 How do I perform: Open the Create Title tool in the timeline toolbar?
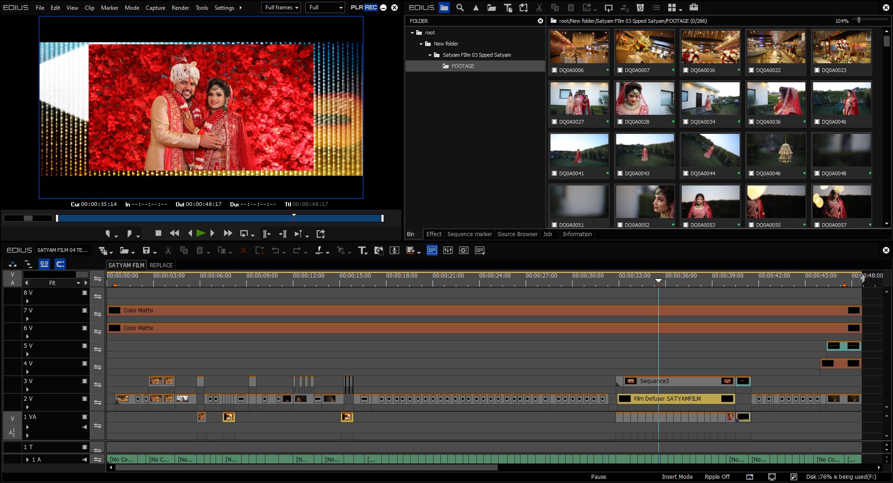tap(362, 251)
